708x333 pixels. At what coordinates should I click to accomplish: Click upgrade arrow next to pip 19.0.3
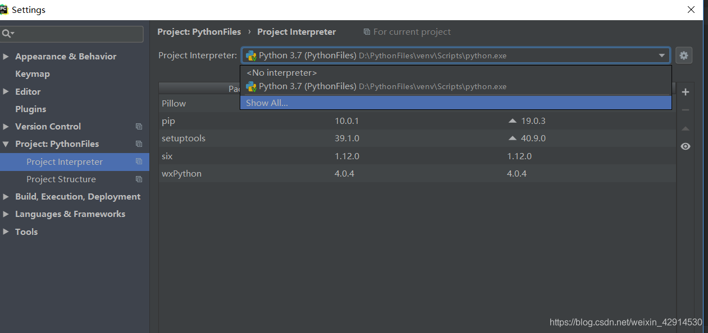[511, 121]
